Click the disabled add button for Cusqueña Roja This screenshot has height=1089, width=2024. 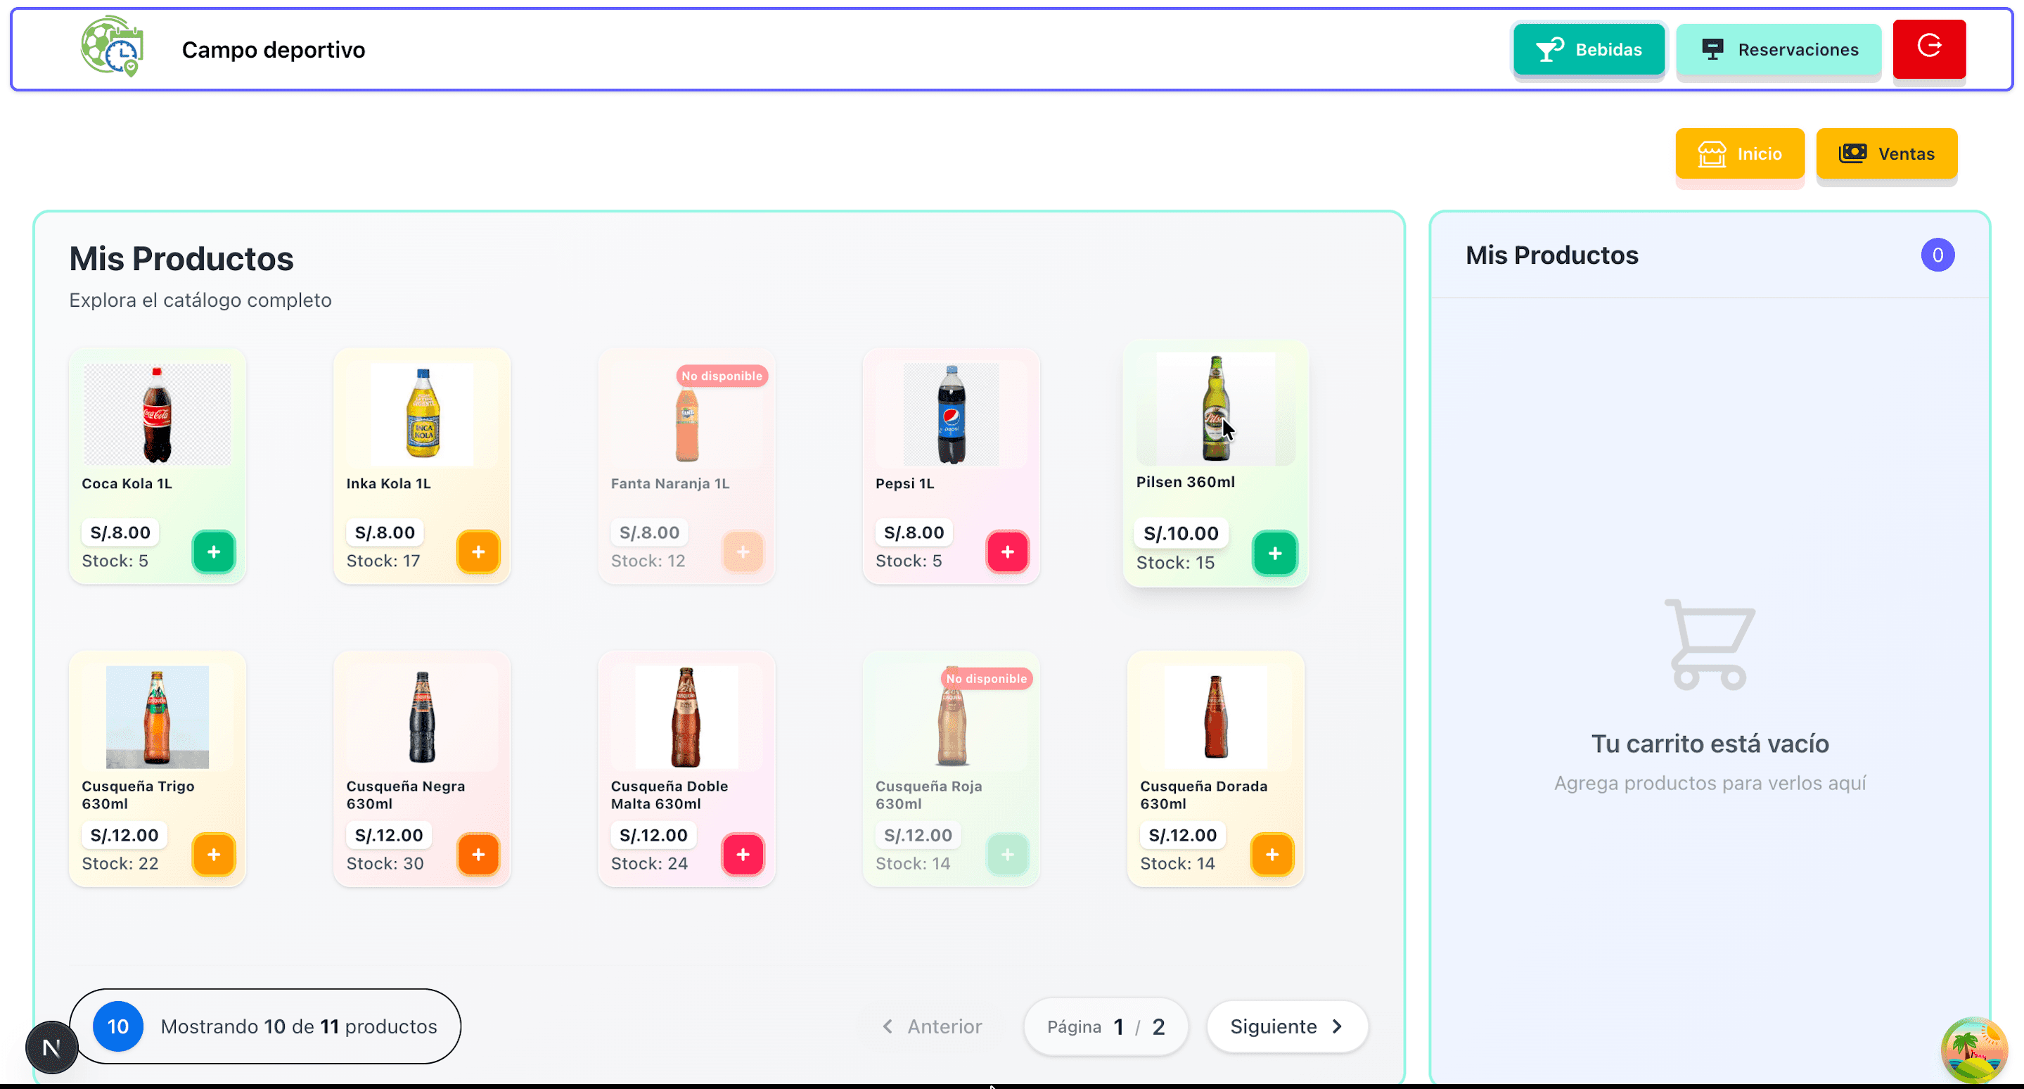pos(1008,854)
